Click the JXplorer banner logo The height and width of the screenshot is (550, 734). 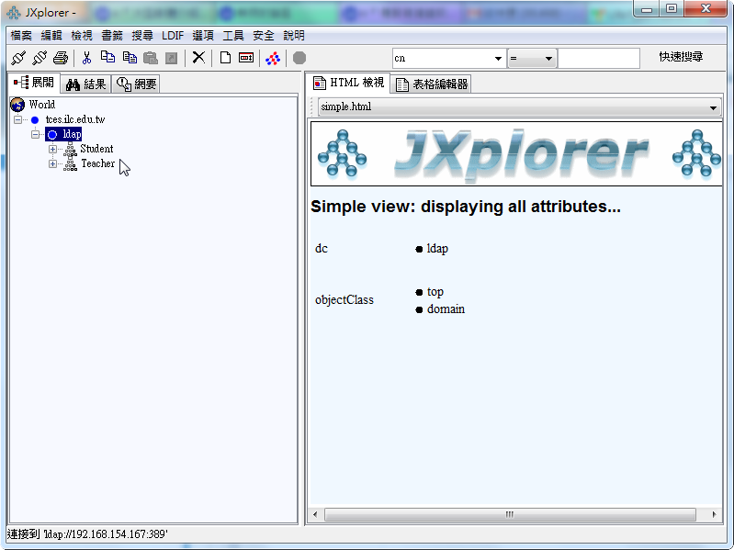516,153
